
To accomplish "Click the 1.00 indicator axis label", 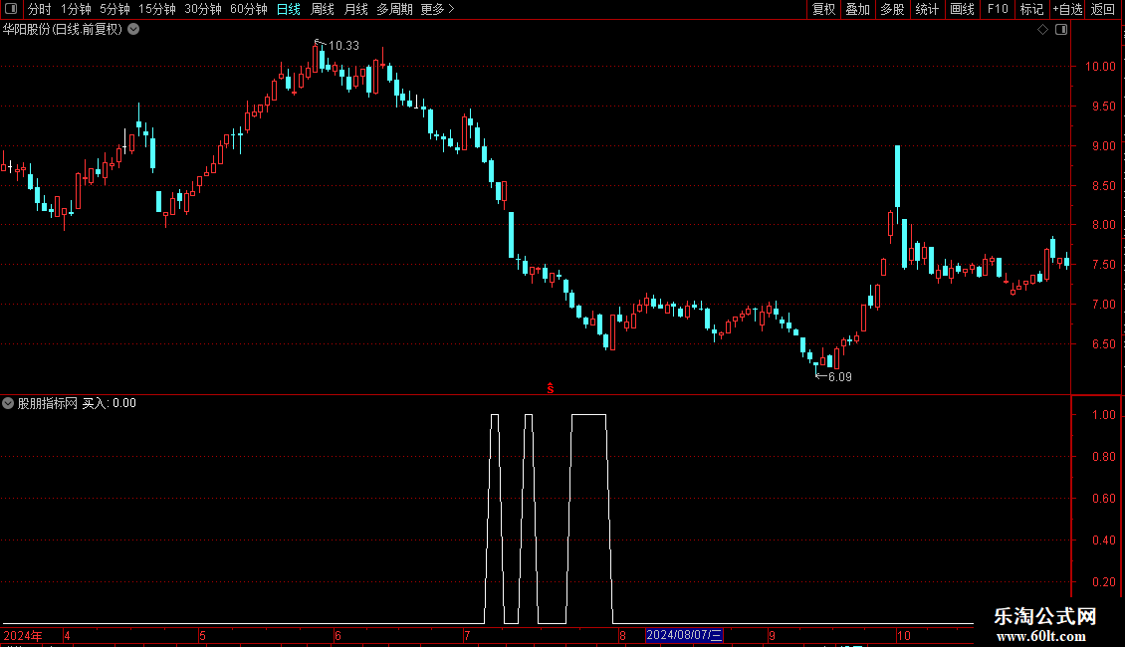I will 1103,415.
